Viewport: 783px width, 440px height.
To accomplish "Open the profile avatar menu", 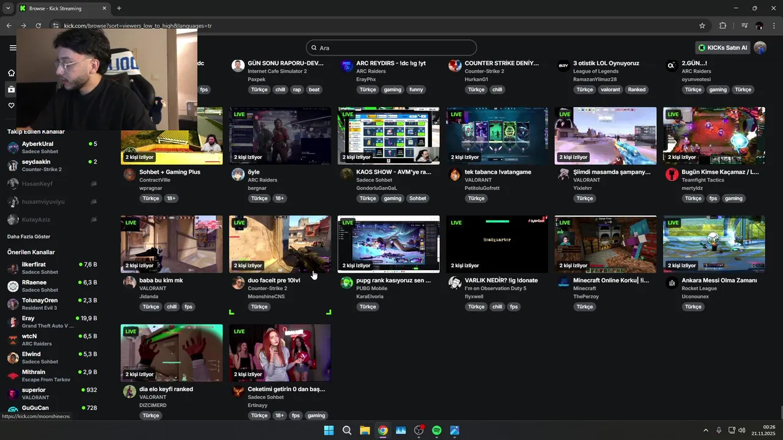I will pyautogui.click(x=760, y=48).
